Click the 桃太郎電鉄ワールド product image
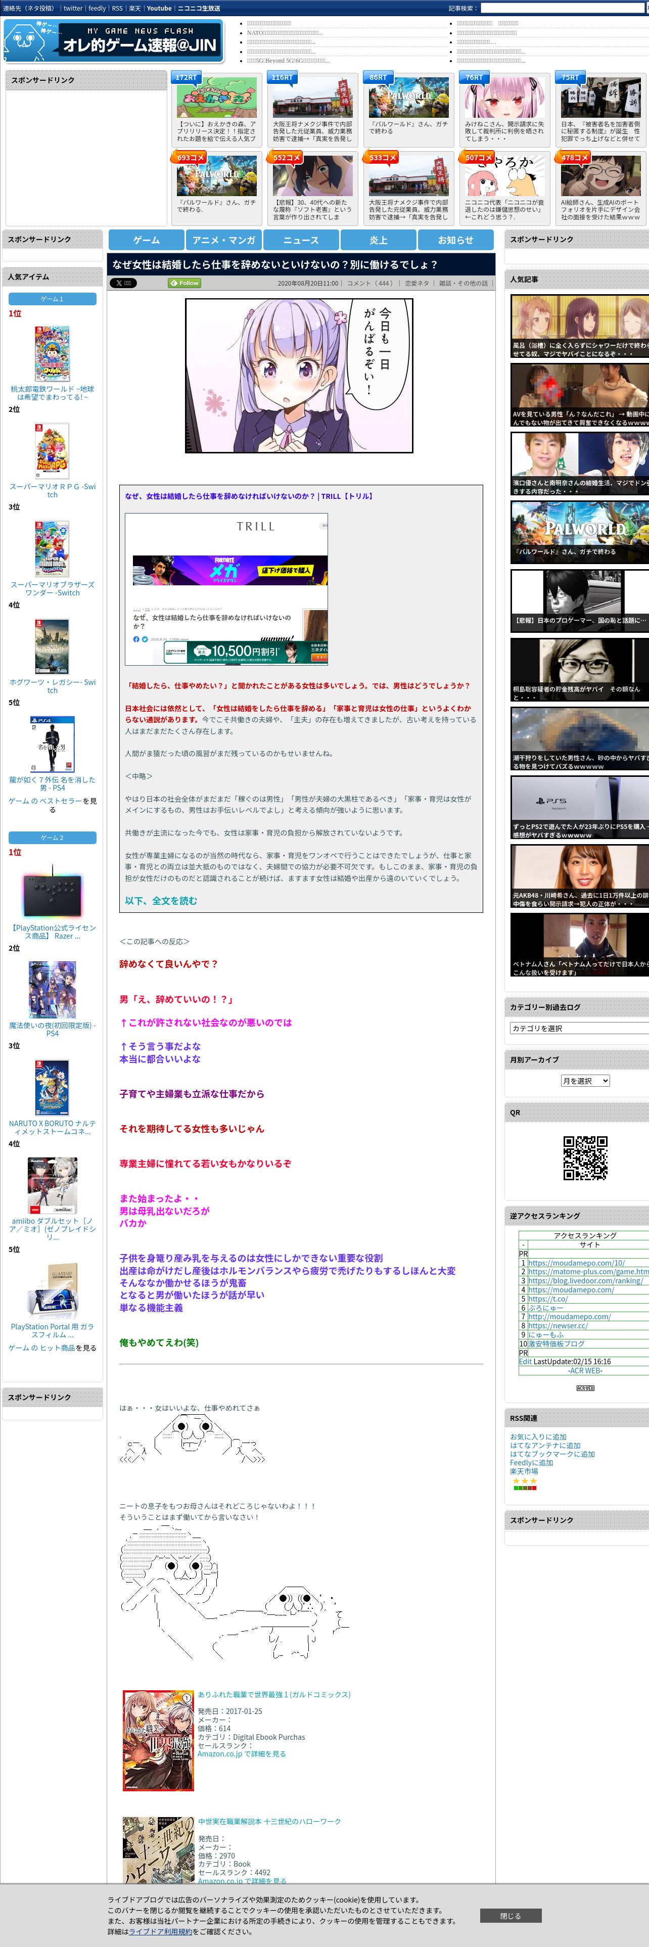649x1947 pixels. pyautogui.click(x=52, y=353)
